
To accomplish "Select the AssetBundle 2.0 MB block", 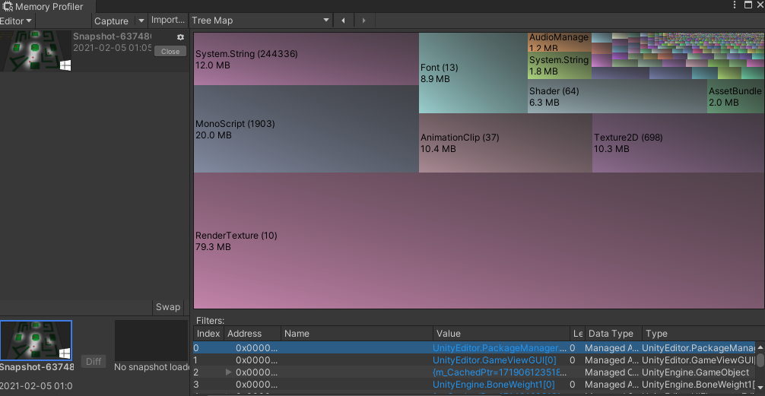I will pyautogui.click(x=735, y=97).
